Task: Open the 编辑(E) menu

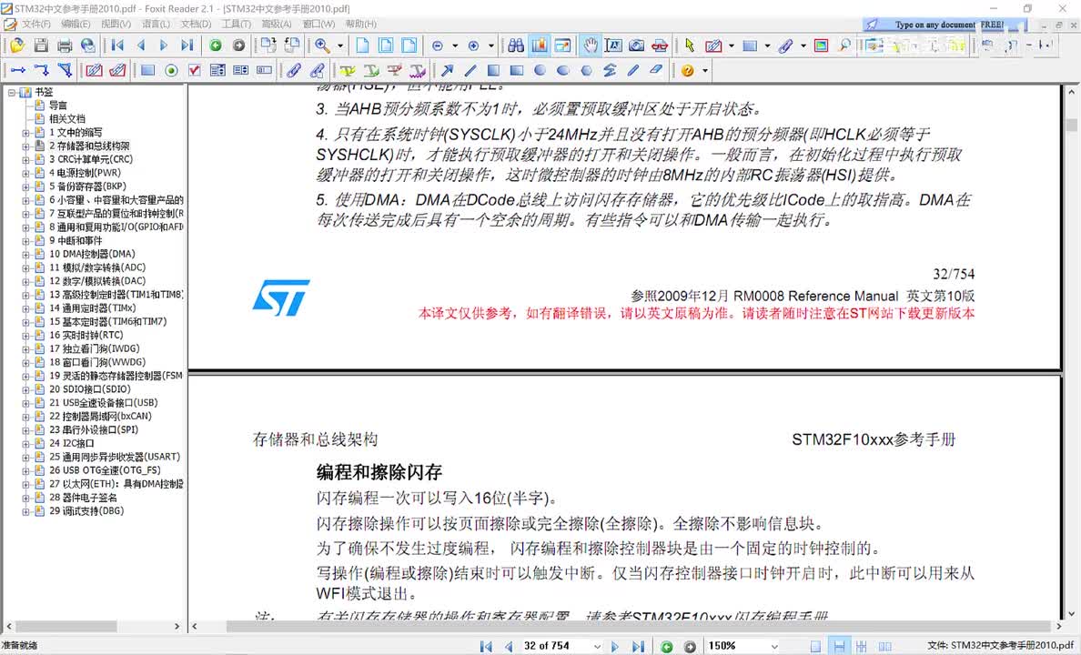Action: (x=76, y=25)
